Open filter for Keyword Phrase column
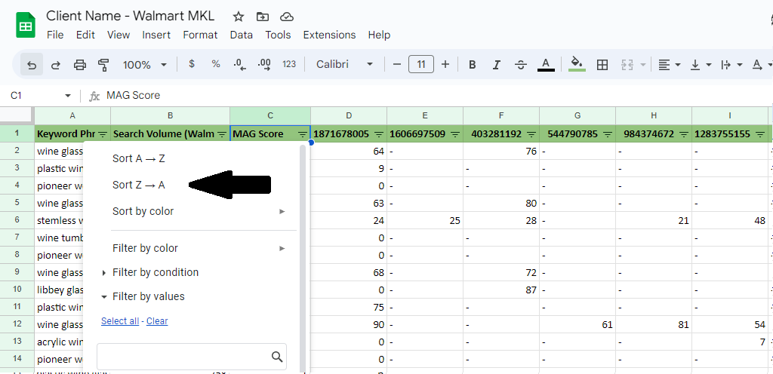The image size is (773, 374). 103,134
